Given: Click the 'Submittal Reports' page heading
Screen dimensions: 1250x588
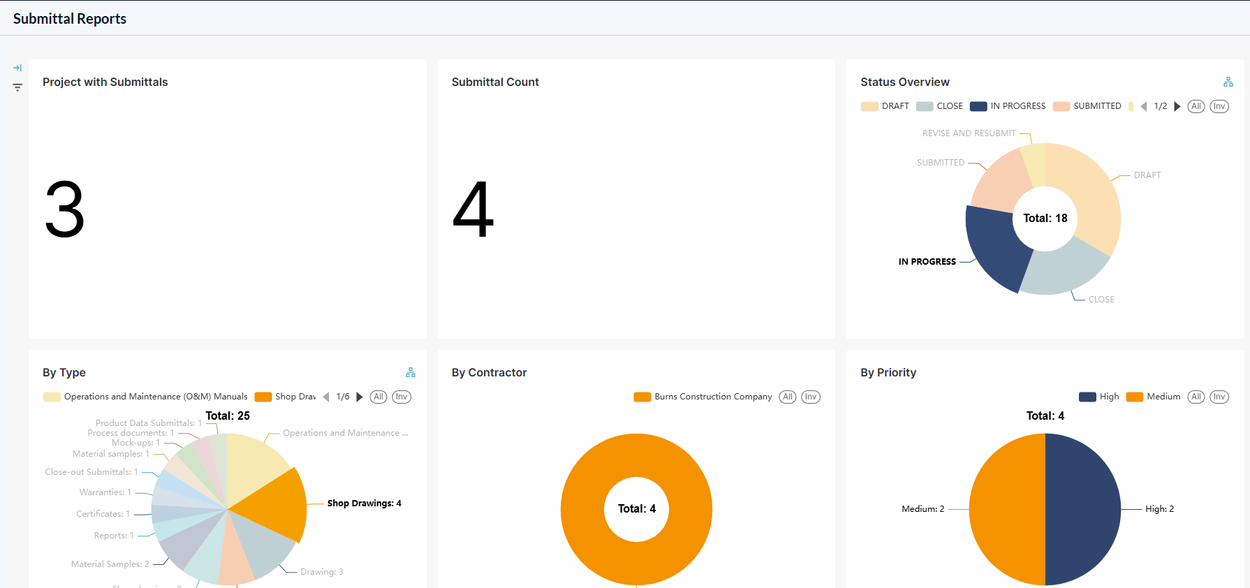Looking at the screenshot, I should pos(70,19).
